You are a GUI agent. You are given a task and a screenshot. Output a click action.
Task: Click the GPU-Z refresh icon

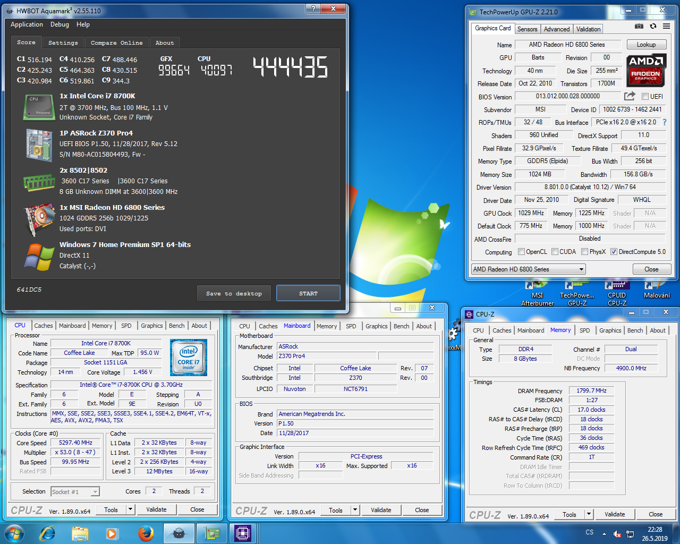click(653, 26)
